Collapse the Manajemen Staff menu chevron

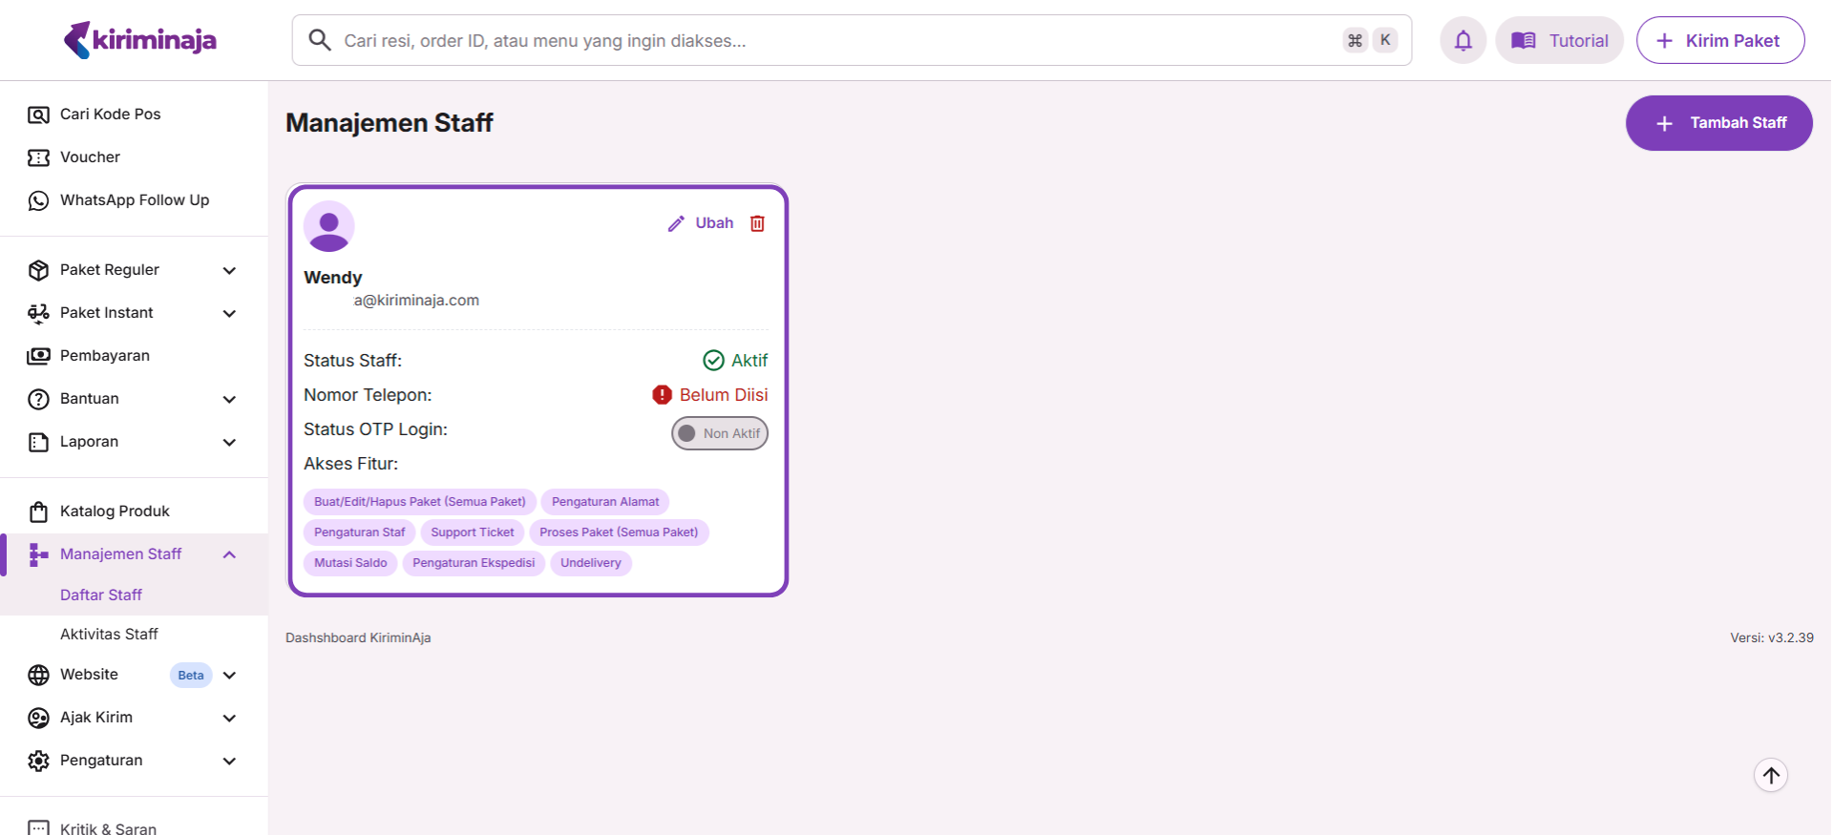(229, 554)
